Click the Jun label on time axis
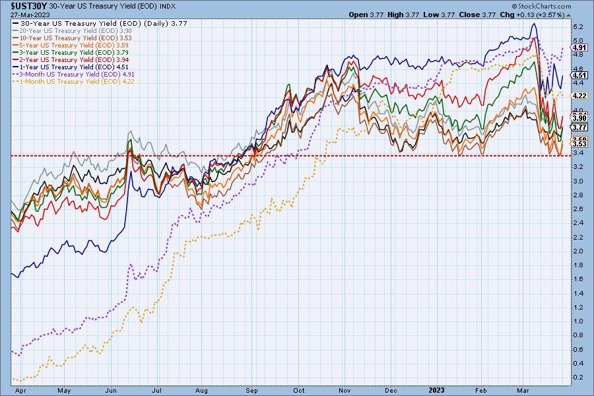594x396 pixels. [x=111, y=390]
